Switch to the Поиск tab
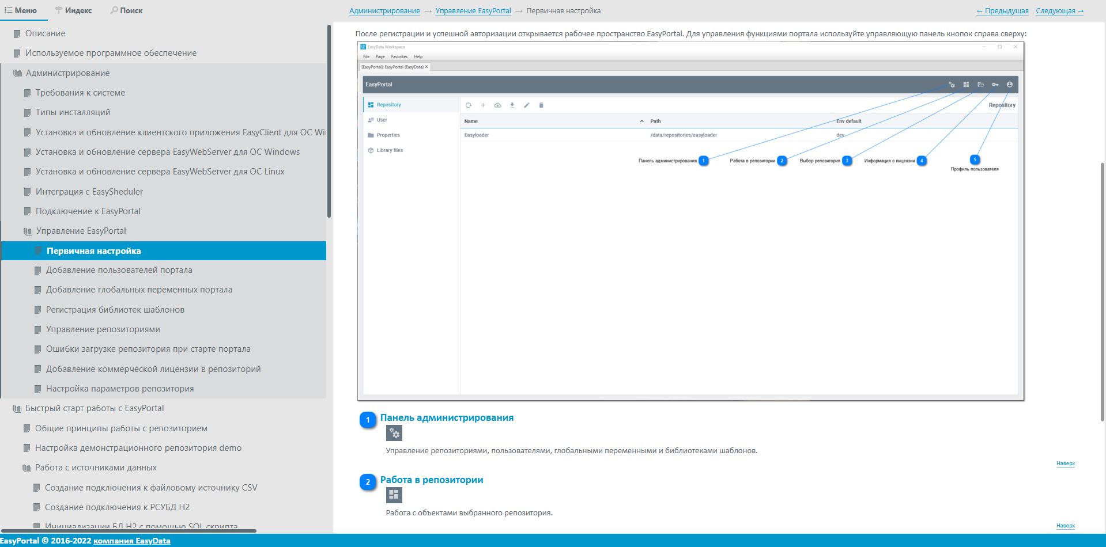The image size is (1106, 547). pos(126,10)
